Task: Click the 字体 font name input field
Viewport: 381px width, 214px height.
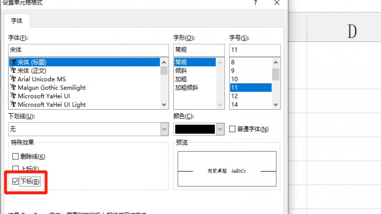Action: tap(89, 50)
